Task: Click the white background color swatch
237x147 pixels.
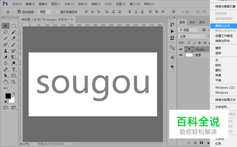Action: pos(13,101)
